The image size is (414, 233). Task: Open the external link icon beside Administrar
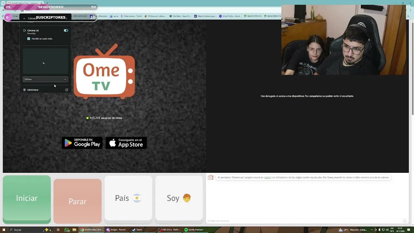67,90
